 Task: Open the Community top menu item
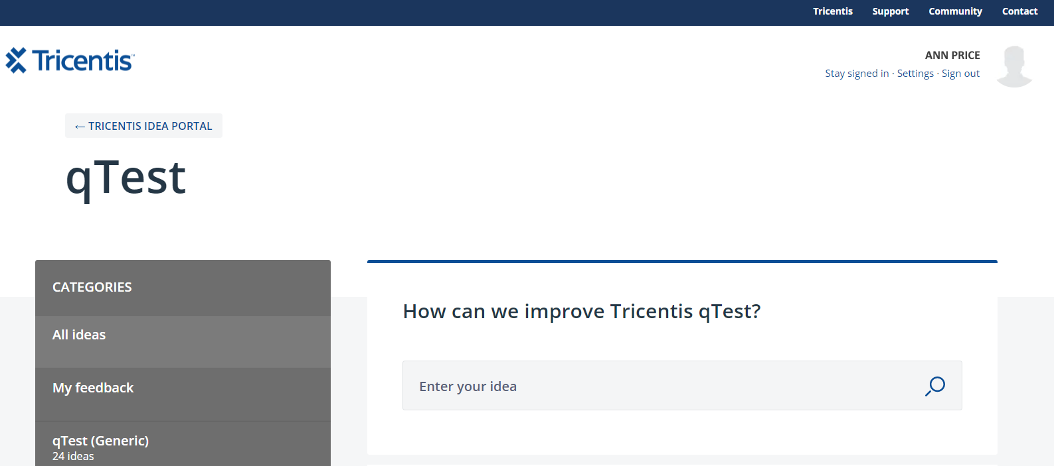click(955, 11)
